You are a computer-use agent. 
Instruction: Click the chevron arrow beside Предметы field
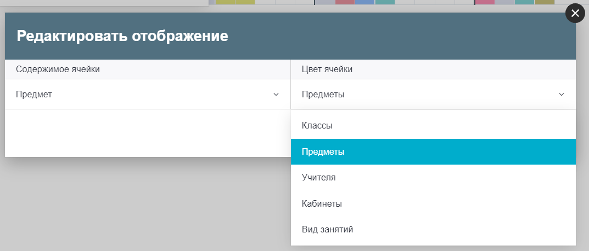coord(562,94)
